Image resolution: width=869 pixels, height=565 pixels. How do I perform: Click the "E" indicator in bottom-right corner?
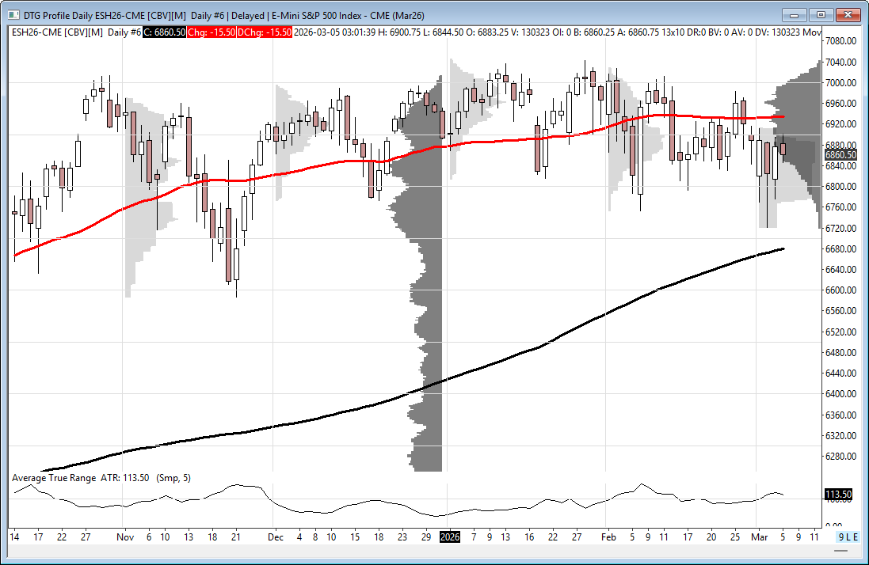(x=856, y=537)
